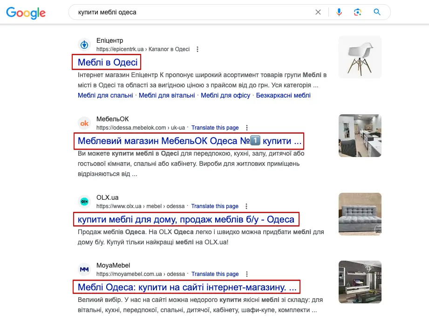Click the moyamebel.com.ua URL breadcrumb
The image size is (429, 321).
pyautogui.click(x=141, y=274)
